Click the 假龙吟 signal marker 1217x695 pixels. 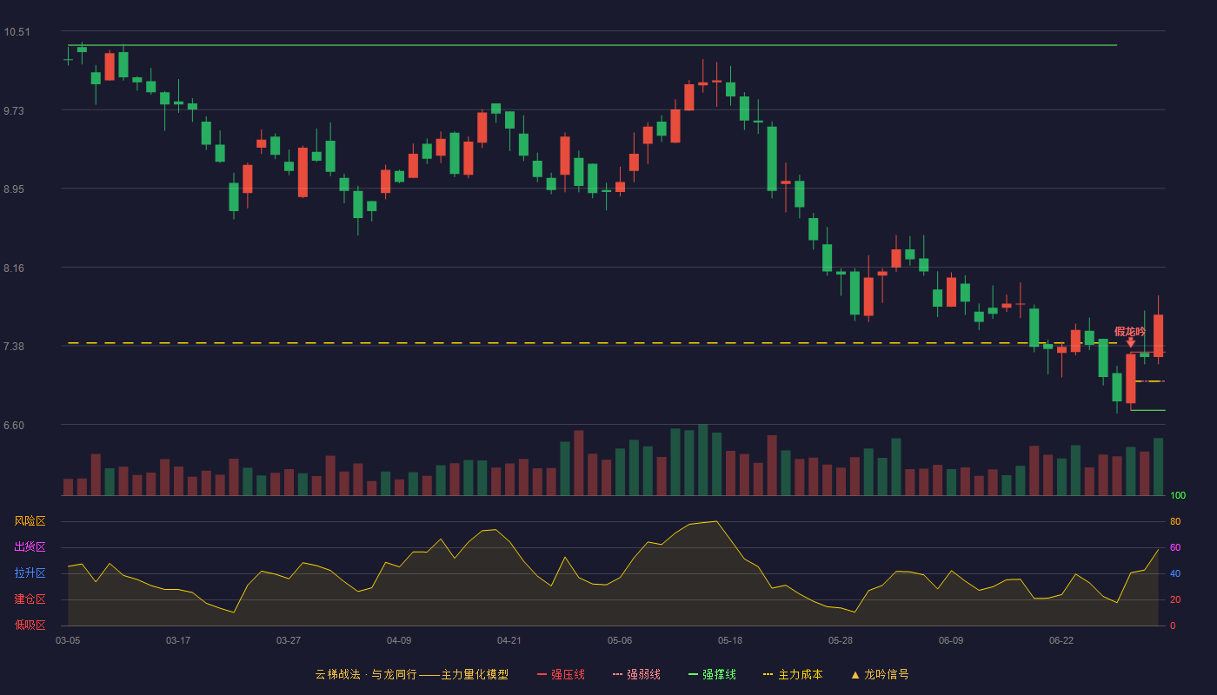1130,332
